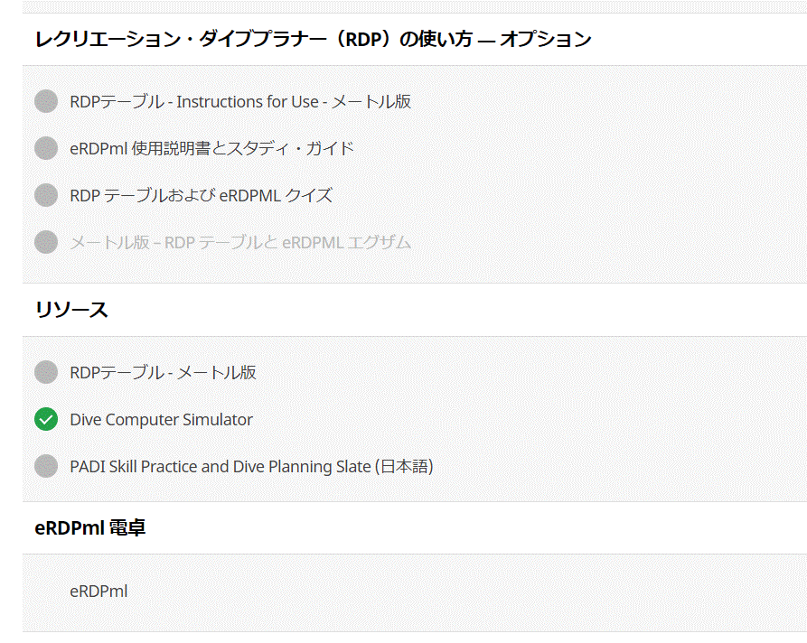807x643 pixels.
Task: Click gray circle beside PADI Skill Practice Slate
Action: coord(46,466)
